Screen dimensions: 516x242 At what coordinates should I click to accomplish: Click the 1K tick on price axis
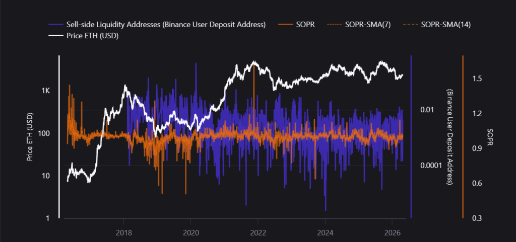pyautogui.click(x=46, y=91)
